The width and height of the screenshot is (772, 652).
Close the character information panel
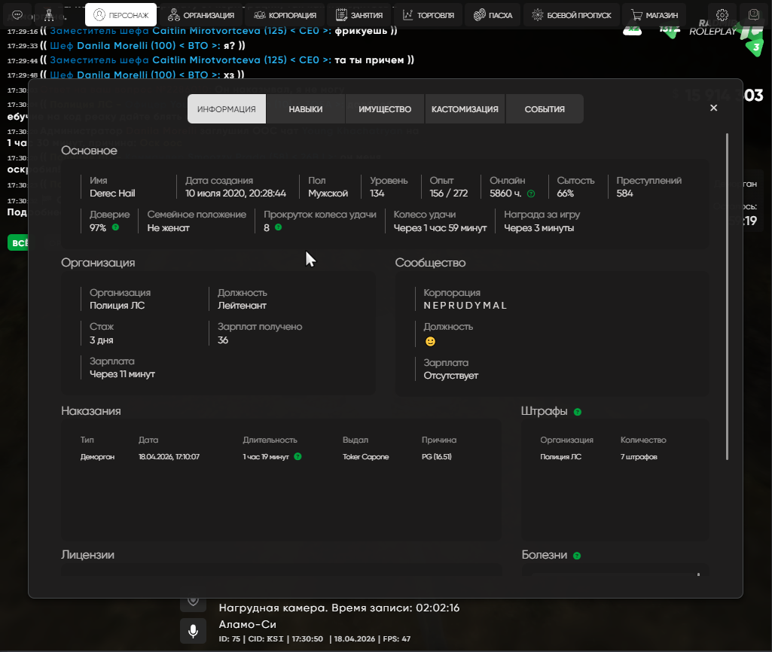(713, 108)
